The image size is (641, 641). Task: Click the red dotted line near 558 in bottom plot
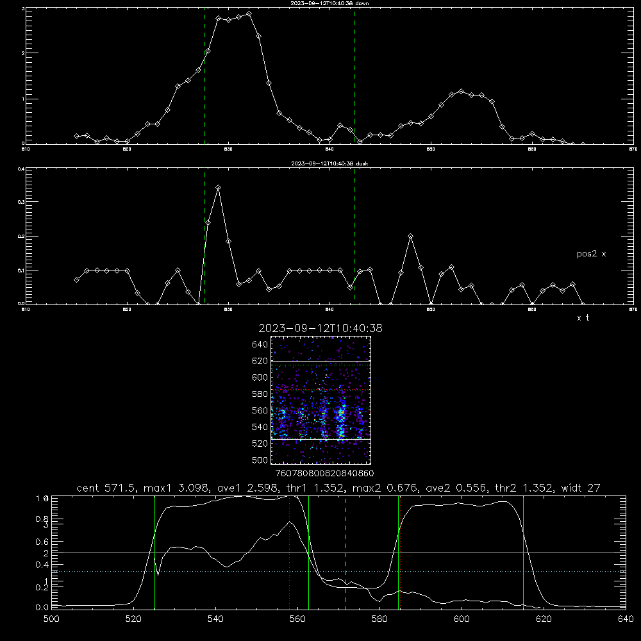(290, 553)
